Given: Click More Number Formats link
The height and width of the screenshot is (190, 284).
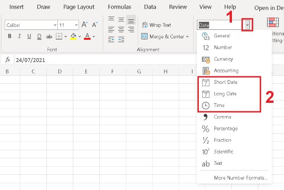Looking at the screenshot, I should 240,178.
